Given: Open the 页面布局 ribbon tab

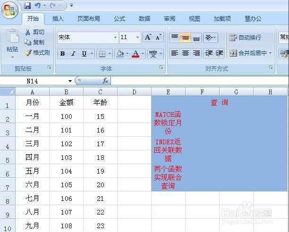Looking at the screenshot, I should 89,18.
